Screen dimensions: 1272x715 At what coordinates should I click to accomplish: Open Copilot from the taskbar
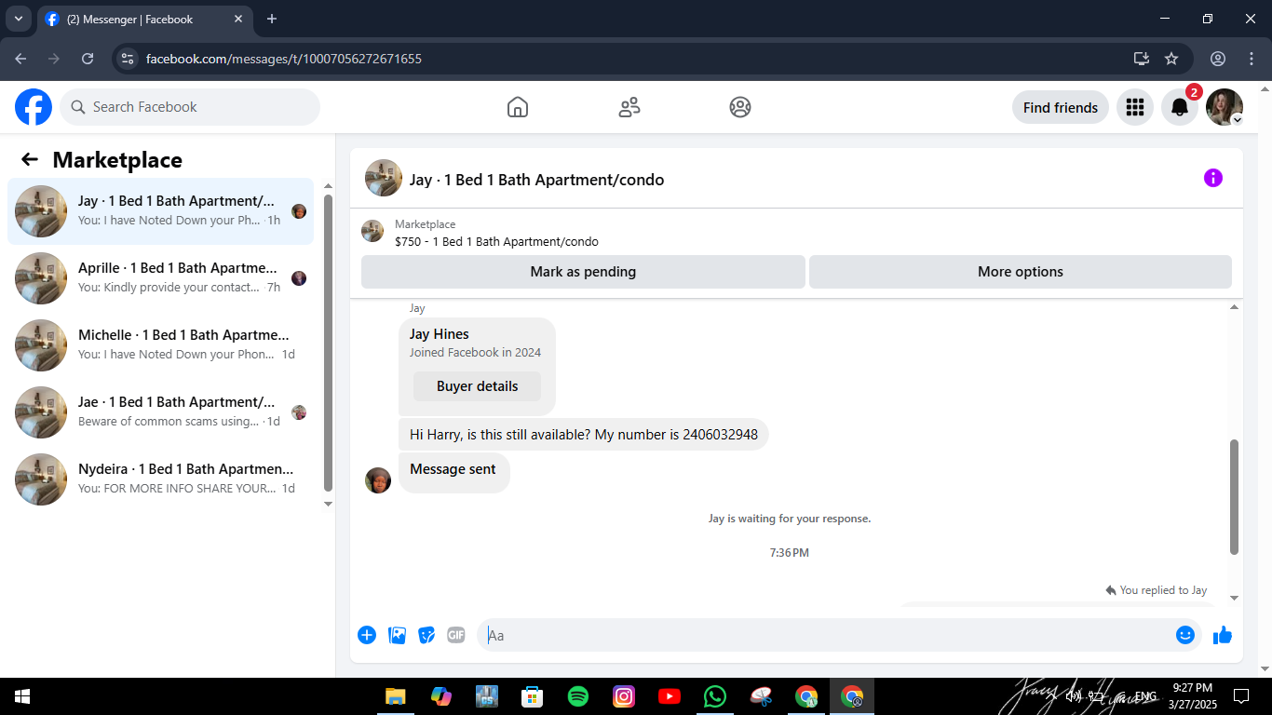click(x=441, y=696)
